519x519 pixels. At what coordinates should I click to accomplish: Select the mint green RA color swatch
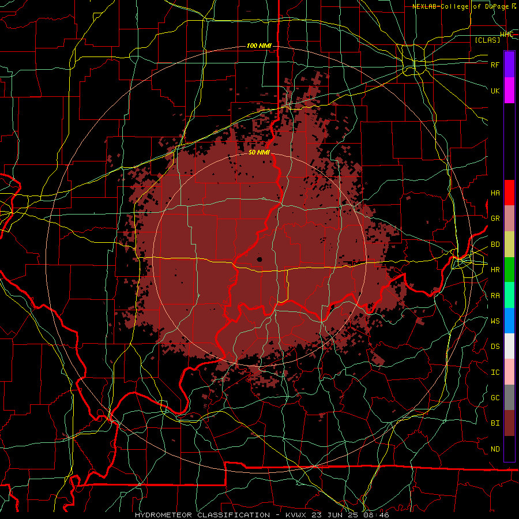pyautogui.click(x=509, y=295)
